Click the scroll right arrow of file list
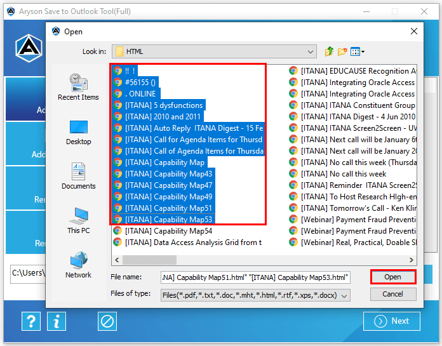The width and height of the screenshot is (442, 346). coord(412,260)
